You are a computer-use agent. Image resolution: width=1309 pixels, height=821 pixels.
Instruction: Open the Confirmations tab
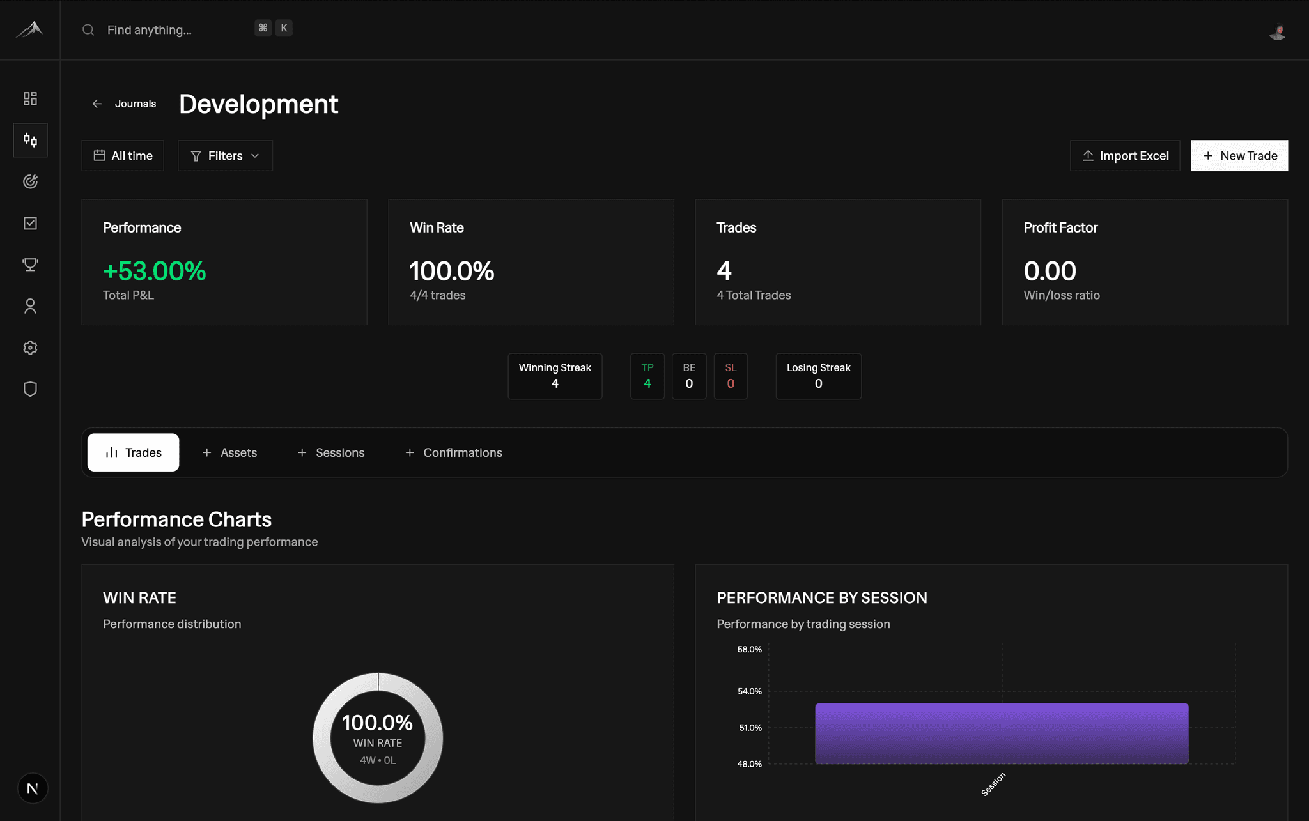tap(454, 452)
